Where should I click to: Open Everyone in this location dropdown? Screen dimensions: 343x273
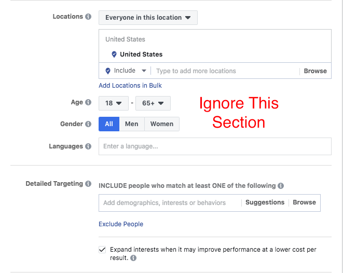pyautogui.click(x=148, y=18)
